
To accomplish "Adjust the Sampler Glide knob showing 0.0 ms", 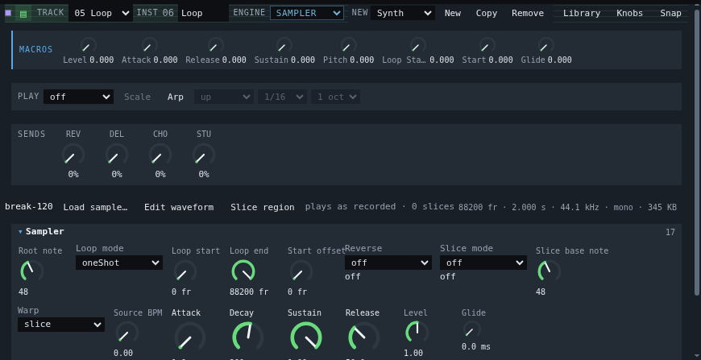I will pos(471,329).
